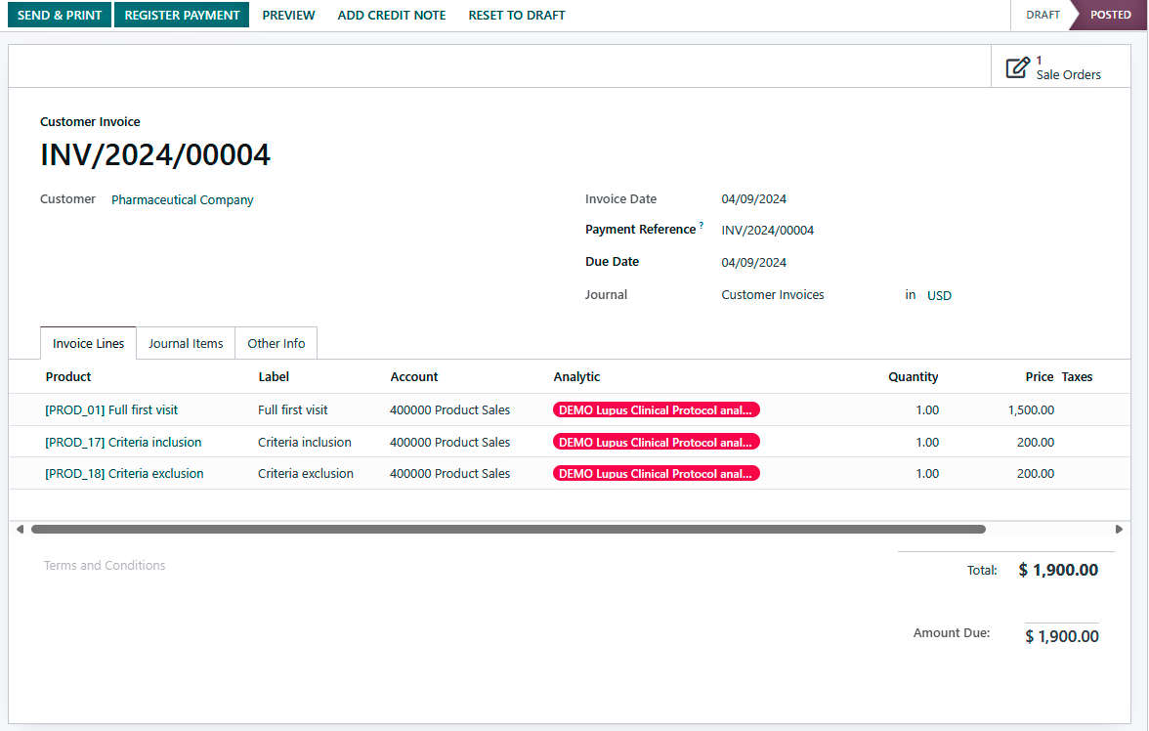This screenshot has height=731, width=1149.
Task: Open the invoice PREVIEW
Action: [288, 15]
